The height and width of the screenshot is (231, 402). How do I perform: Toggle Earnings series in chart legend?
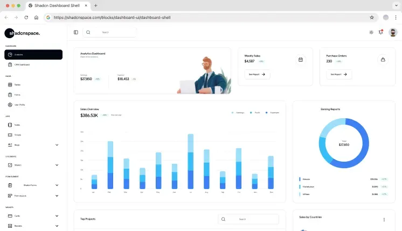click(238, 113)
